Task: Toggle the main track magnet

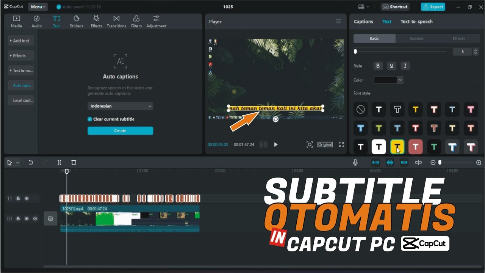Action: (375, 162)
